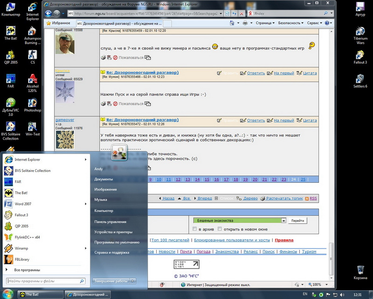The height and width of the screenshot is (299, 373).
Task: Click the Yandex search box in IE
Action: [x=288, y=14]
